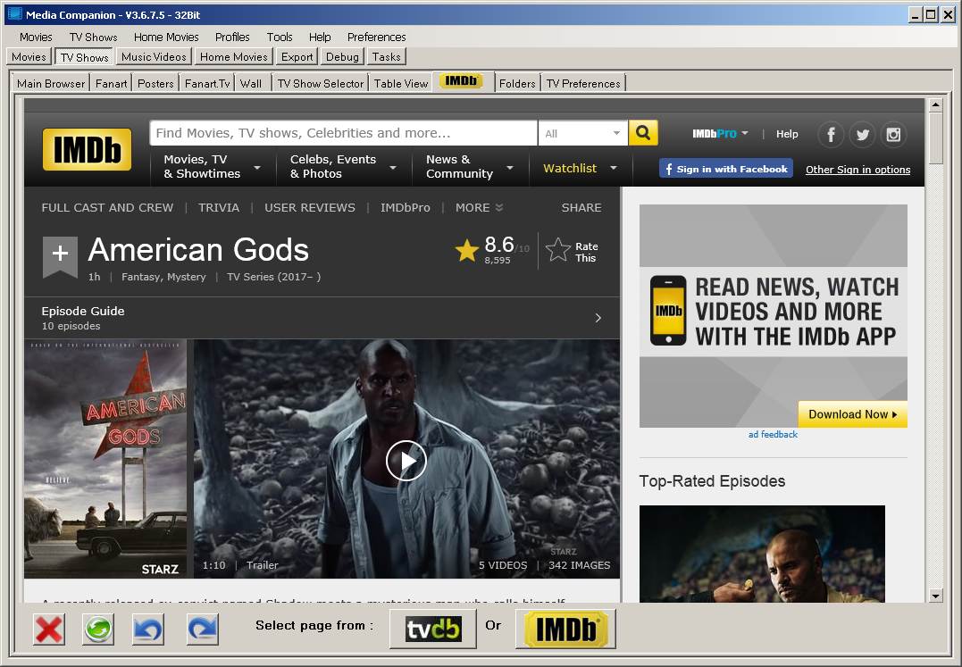This screenshot has height=667, width=962.
Task: Open the search category All dropdown
Action: pyautogui.click(x=582, y=133)
